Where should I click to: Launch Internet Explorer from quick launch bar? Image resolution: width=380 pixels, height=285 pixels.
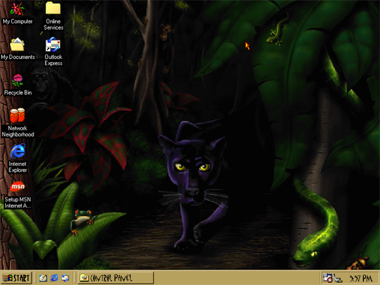coord(54,278)
